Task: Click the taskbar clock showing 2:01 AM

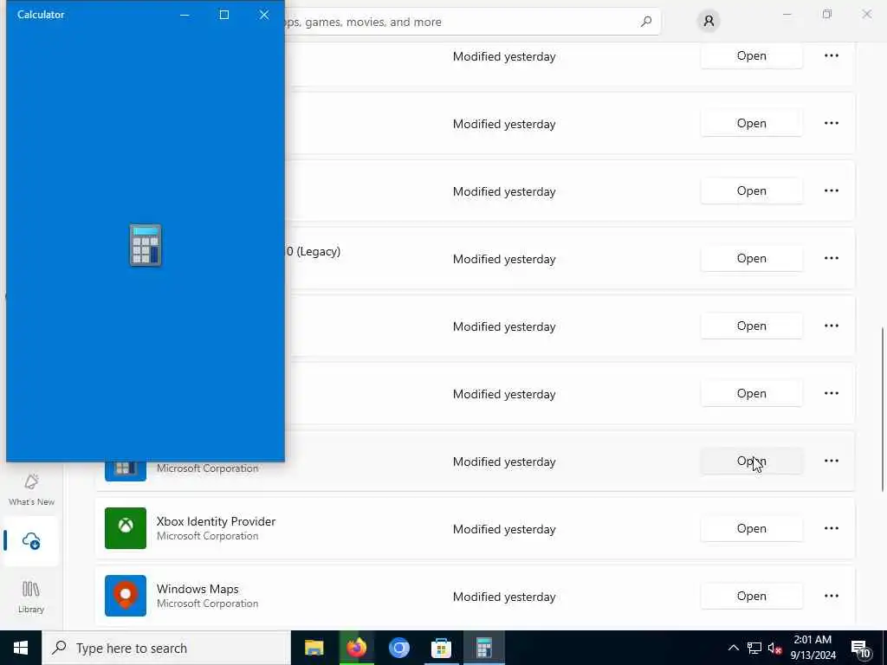Action: tap(813, 648)
